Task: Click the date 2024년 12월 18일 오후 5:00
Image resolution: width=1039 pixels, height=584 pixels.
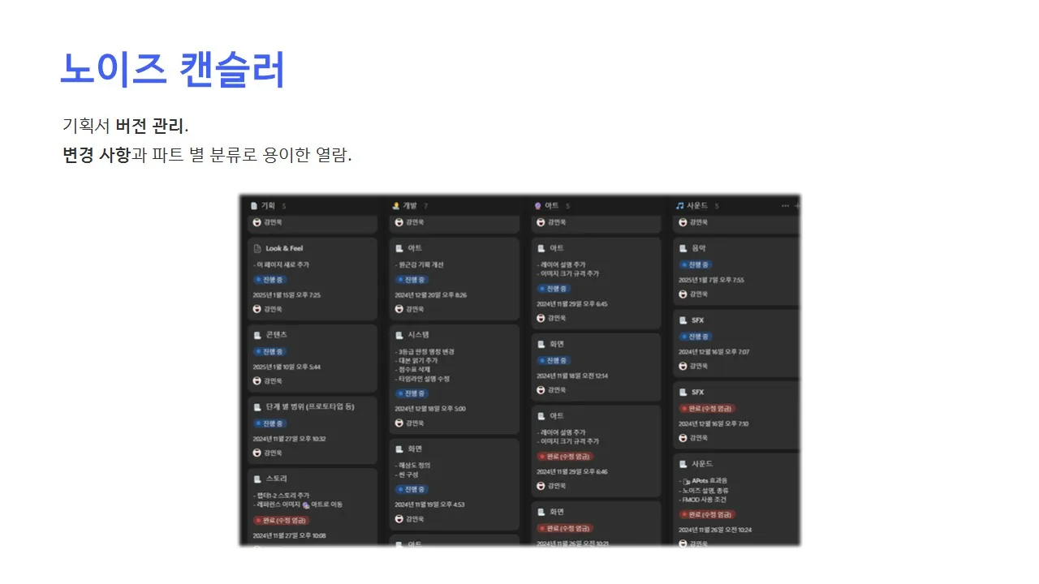Action: [x=430, y=408]
